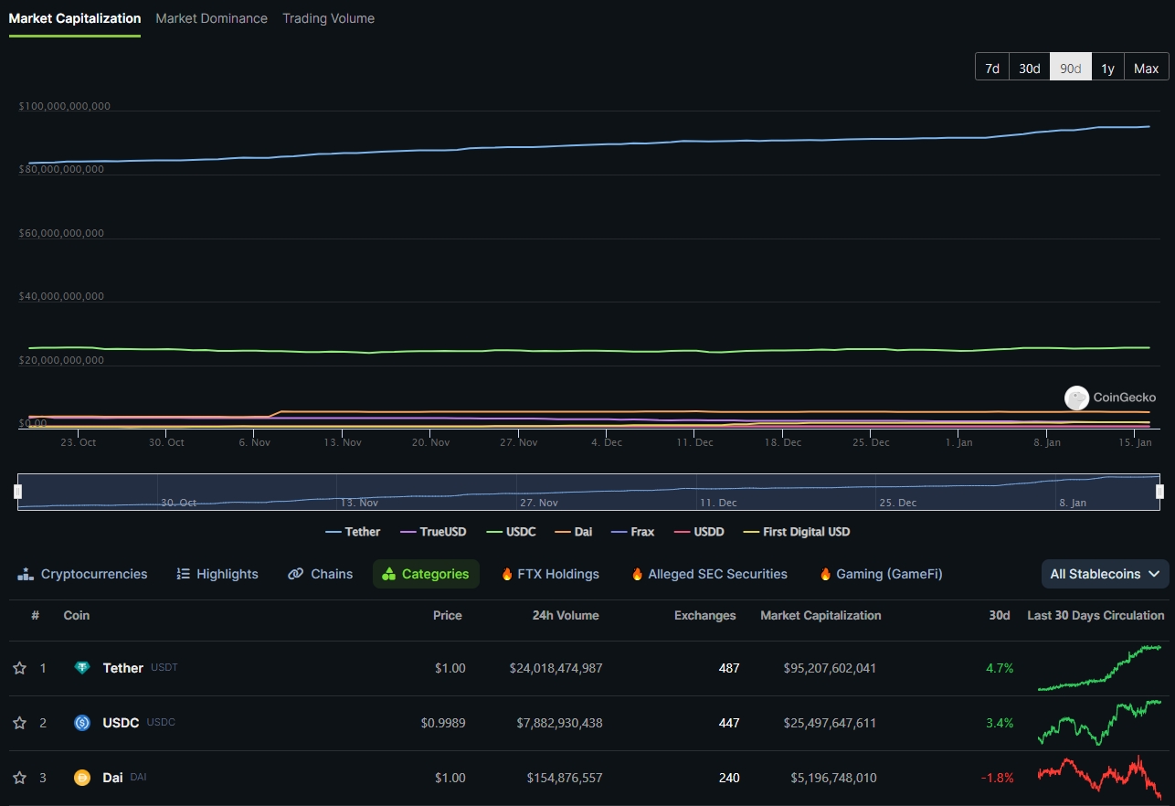Open FTX Holdings category
The width and height of the screenshot is (1175, 806).
(550, 574)
